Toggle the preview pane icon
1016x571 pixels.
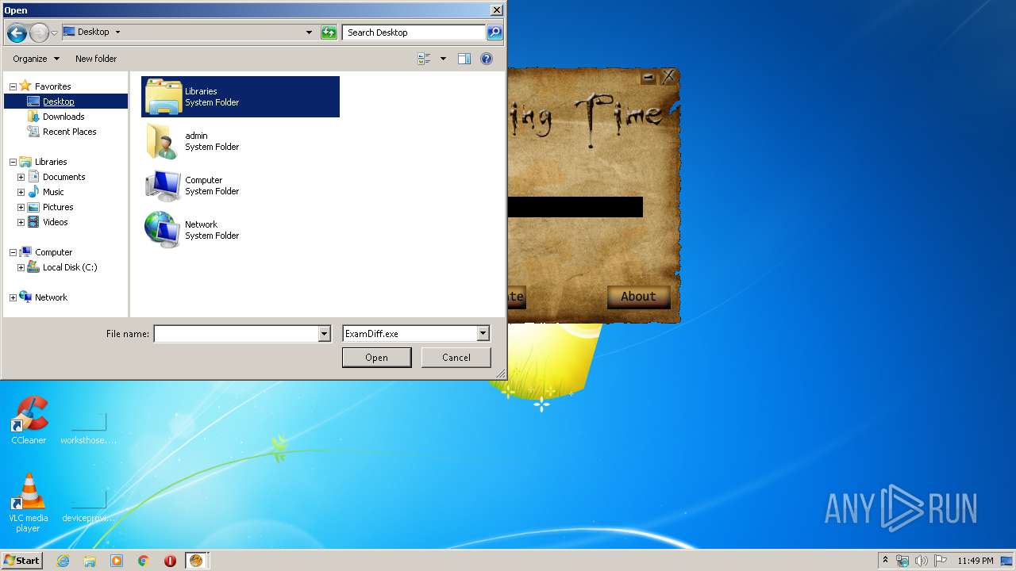(464, 59)
